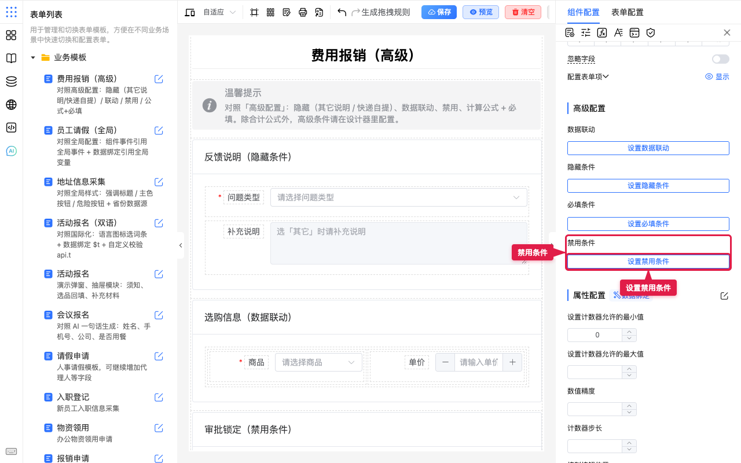Toggle the 忽略字段 switch
This screenshot has width=741, height=463.
pyautogui.click(x=721, y=59)
